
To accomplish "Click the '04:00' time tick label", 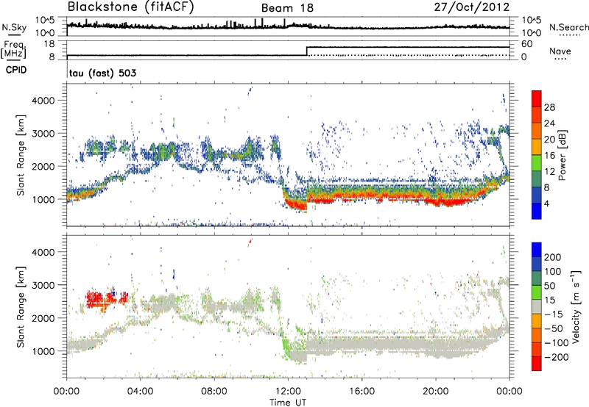I will [x=141, y=392].
